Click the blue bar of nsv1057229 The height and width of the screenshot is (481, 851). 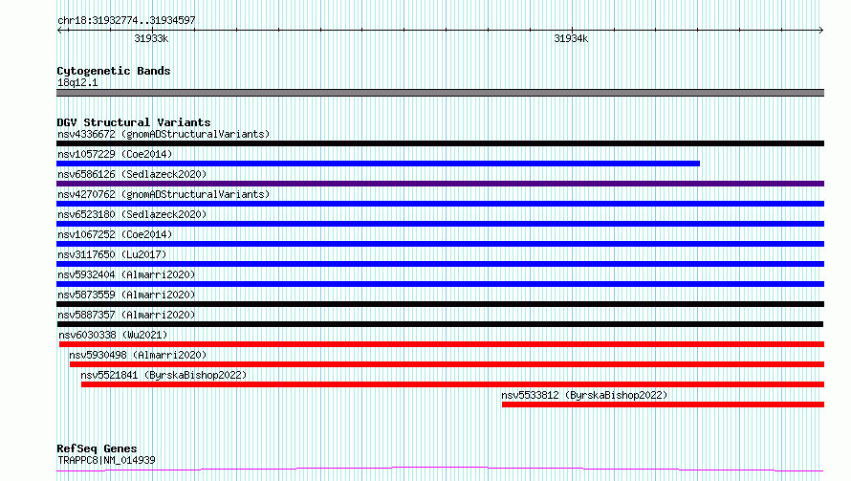pyautogui.click(x=379, y=164)
